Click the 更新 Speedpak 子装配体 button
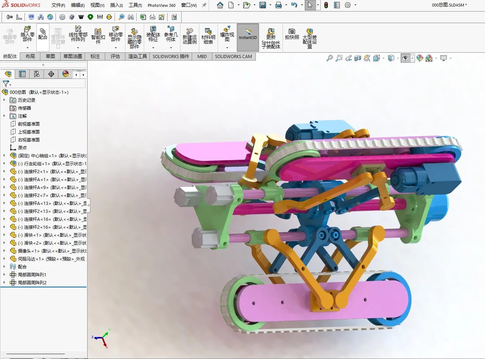Screen dimensions: 485x359 (271, 38)
